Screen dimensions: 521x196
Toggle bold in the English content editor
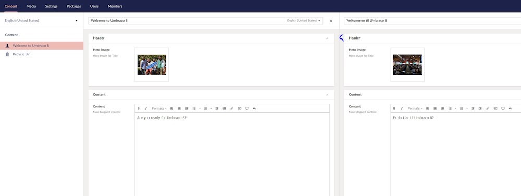[138, 109]
